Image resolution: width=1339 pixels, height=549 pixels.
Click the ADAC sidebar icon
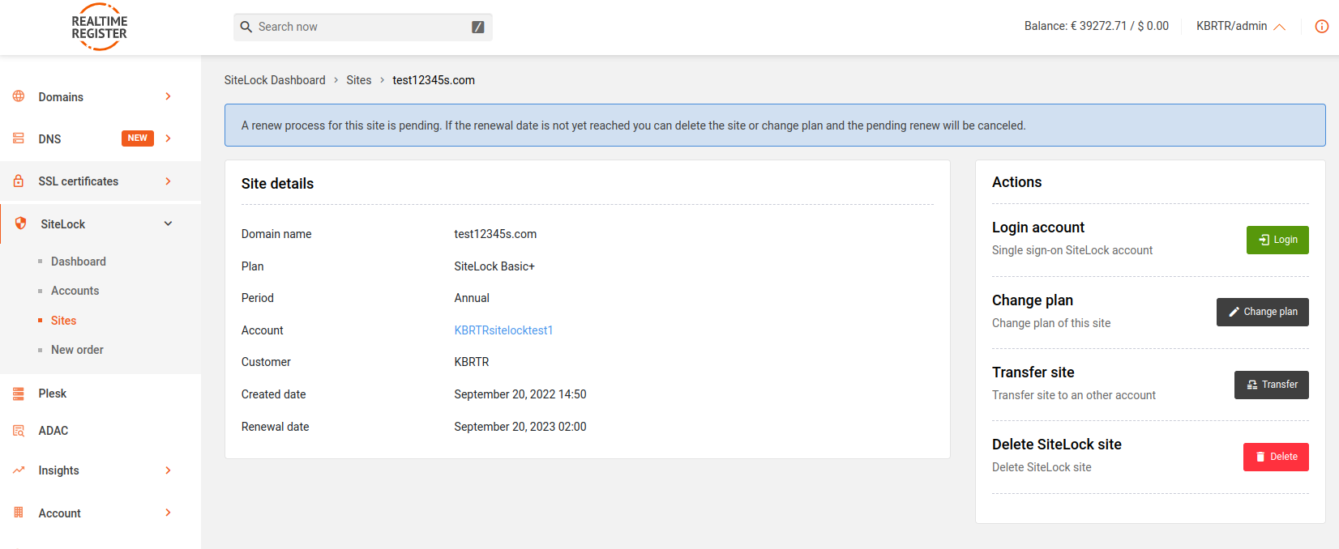tap(19, 431)
